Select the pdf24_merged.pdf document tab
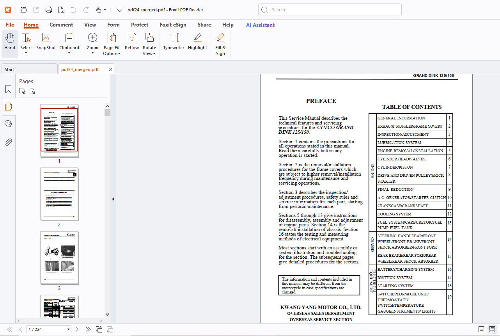 (x=80, y=69)
